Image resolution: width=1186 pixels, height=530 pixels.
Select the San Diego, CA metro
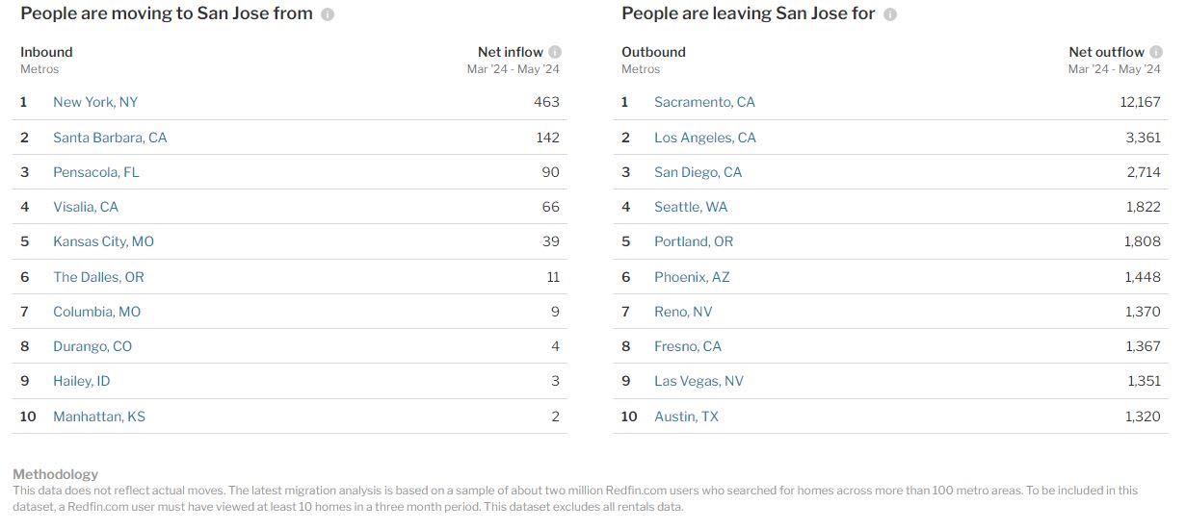(x=698, y=172)
